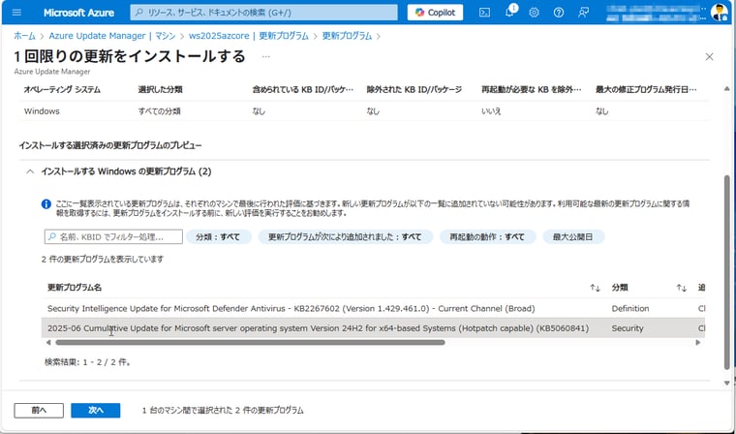The image size is (736, 434).
Task: Click the vertical scrollbar down arrow
Action: (x=727, y=383)
